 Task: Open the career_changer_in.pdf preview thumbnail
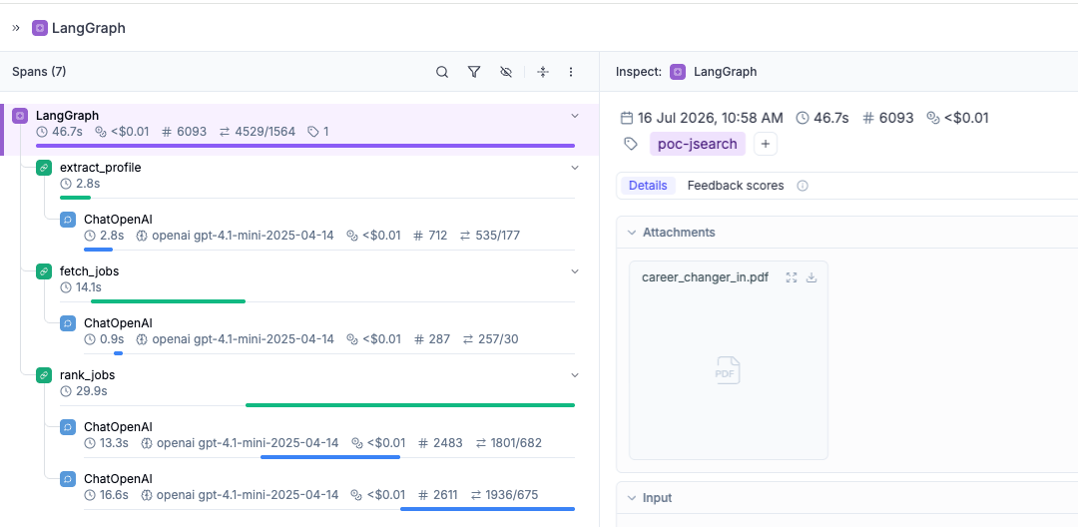(x=729, y=371)
